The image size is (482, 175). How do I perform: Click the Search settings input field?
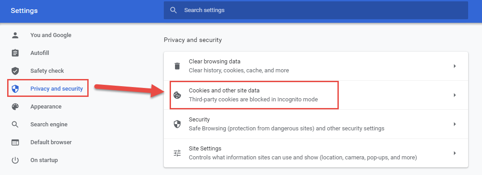316,10
